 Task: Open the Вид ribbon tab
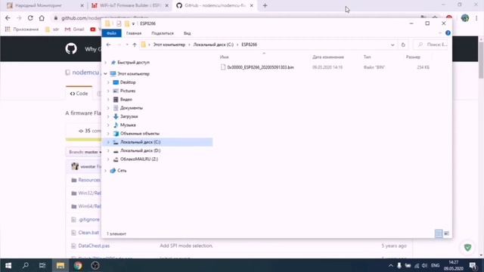[187, 33]
